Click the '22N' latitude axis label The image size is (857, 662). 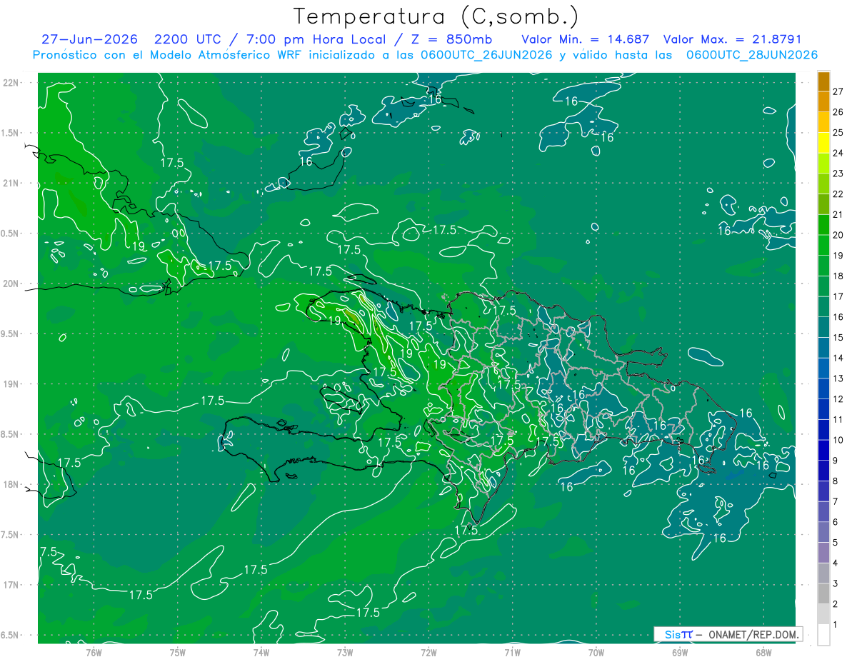[11, 83]
